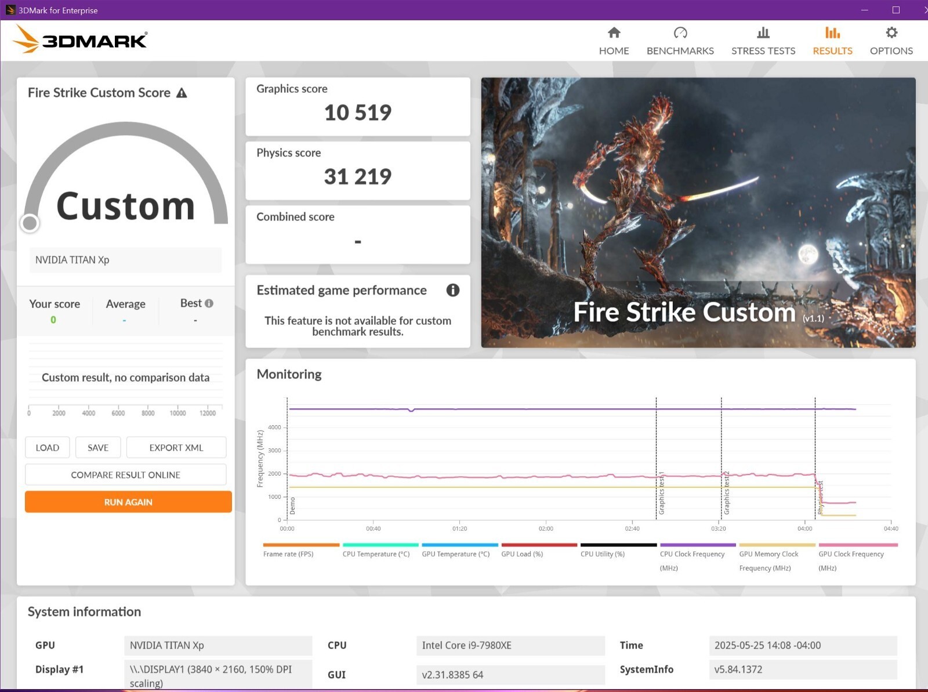Click the GPU value NVIDIA TITAN Xp in System information
928x692 pixels.
pyautogui.click(x=218, y=645)
